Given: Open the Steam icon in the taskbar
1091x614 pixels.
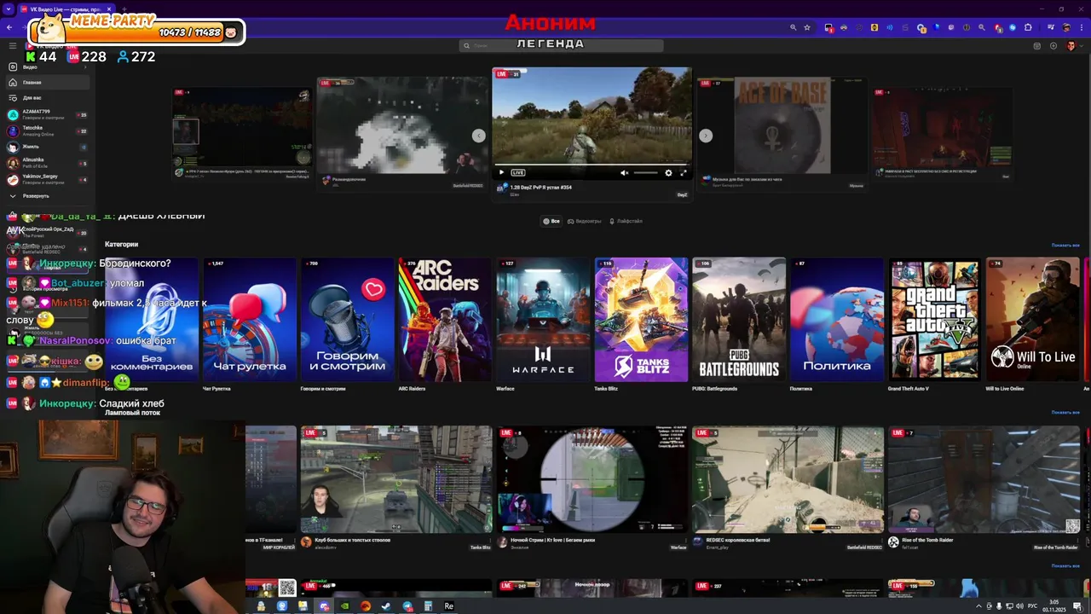Looking at the screenshot, I should 386,606.
